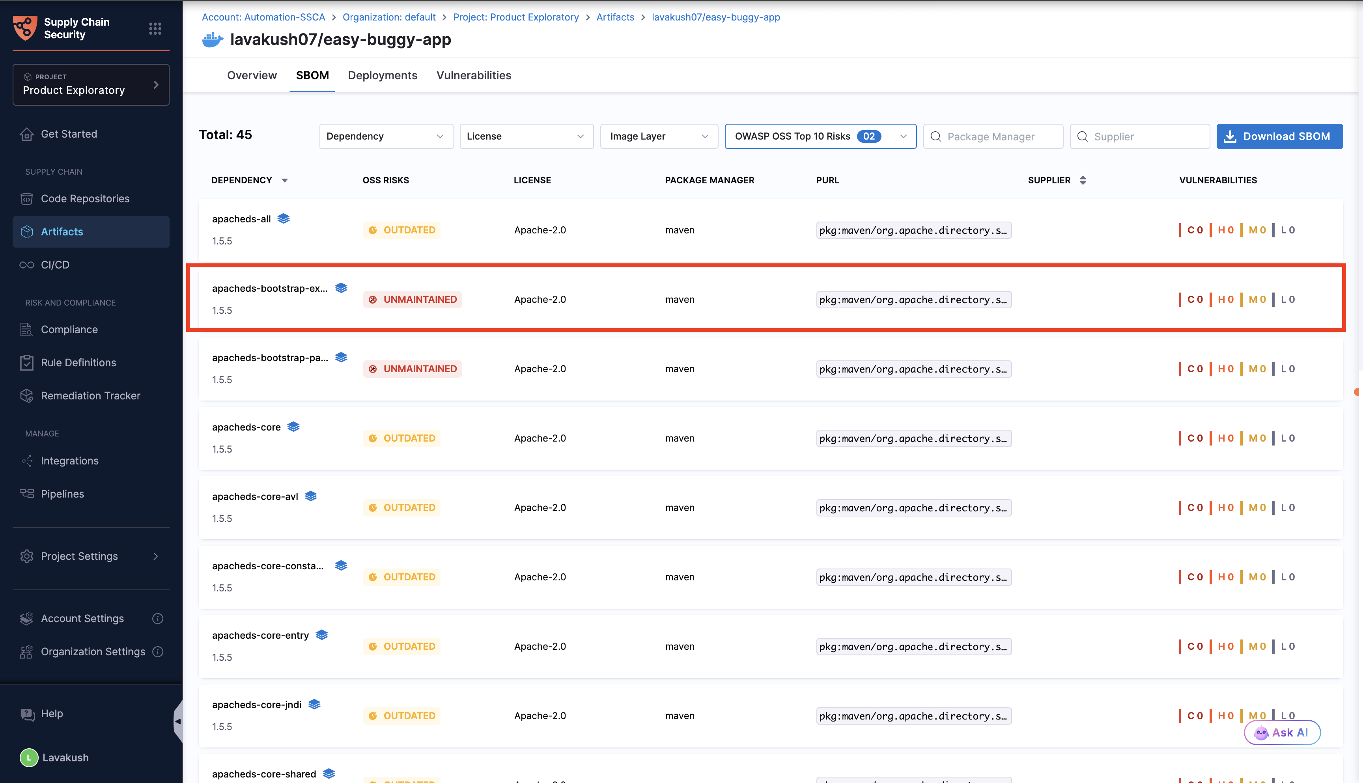Image resolution: width=1363 pixels, height=783 pixels.
Task: Open the Dependency filter dropdown
Action: [386, 136]
